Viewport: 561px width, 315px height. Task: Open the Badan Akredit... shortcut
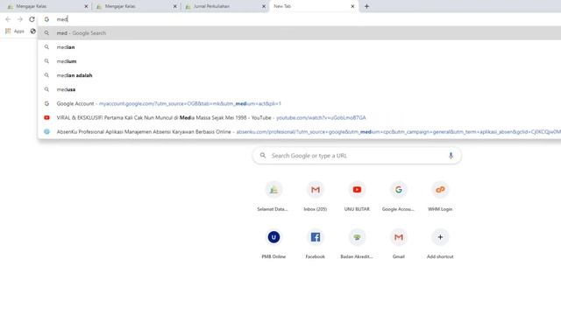click(357, 243)
